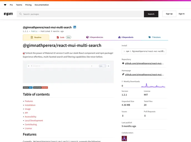The height and width of the screenshot is (142, 191).
Task: Click the weekly downloads sparkline chart
Action: (x=153, y=85)
